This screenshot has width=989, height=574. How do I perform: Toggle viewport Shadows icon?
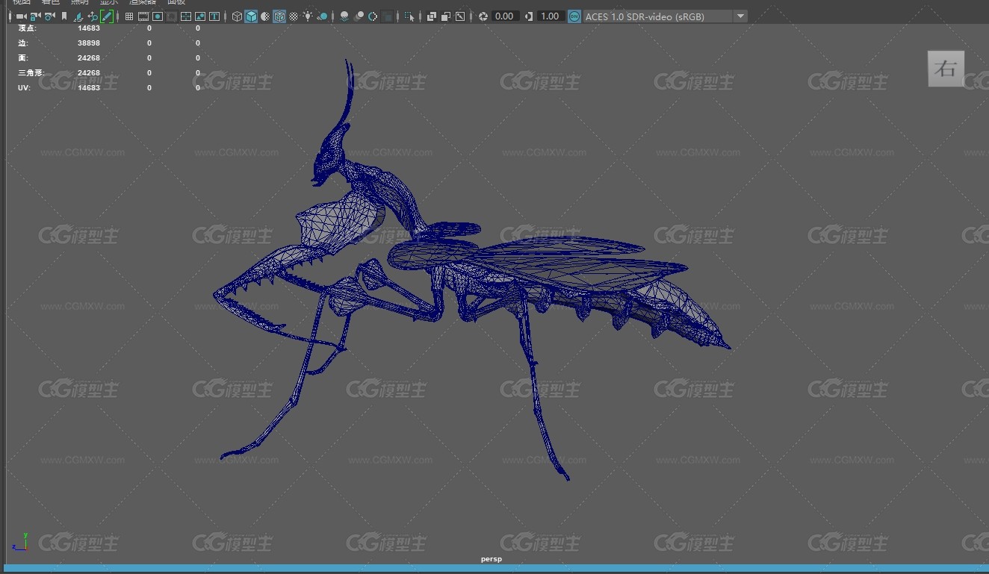point(322,16)
